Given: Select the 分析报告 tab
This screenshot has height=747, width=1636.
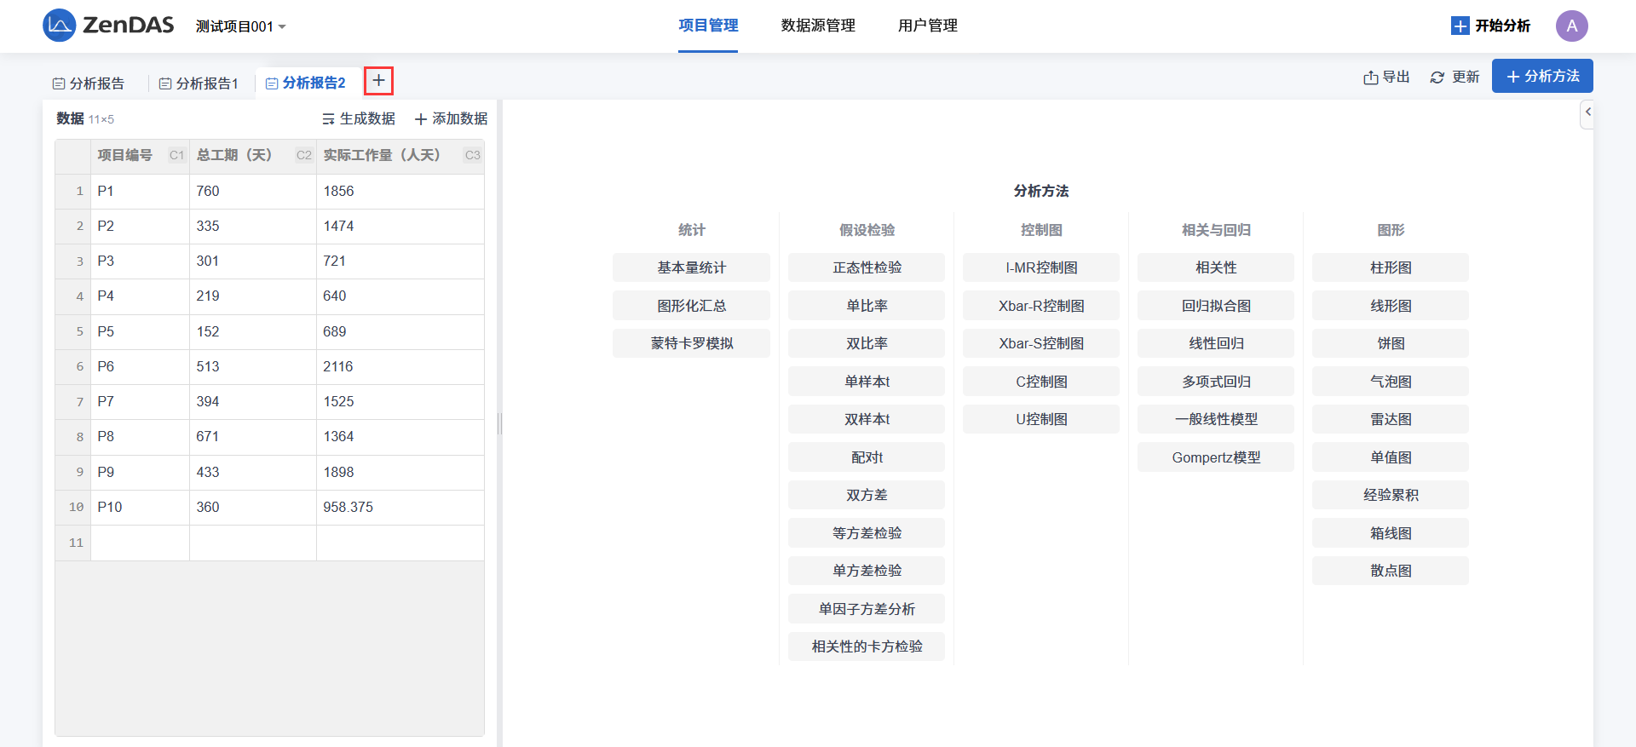Looking at the screenshot, I should (x=89, y=83).
